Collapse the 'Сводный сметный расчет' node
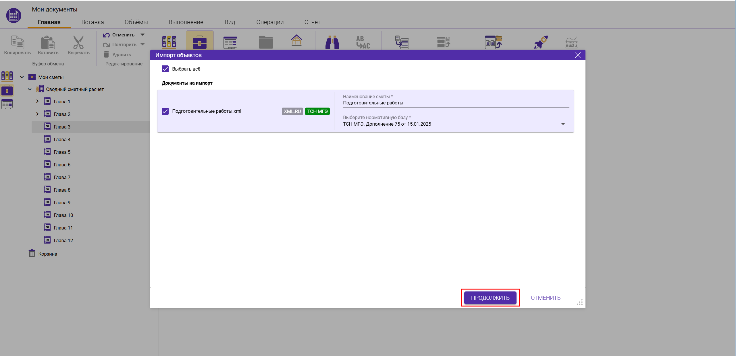736x356 pixels. tap(30, 89)
